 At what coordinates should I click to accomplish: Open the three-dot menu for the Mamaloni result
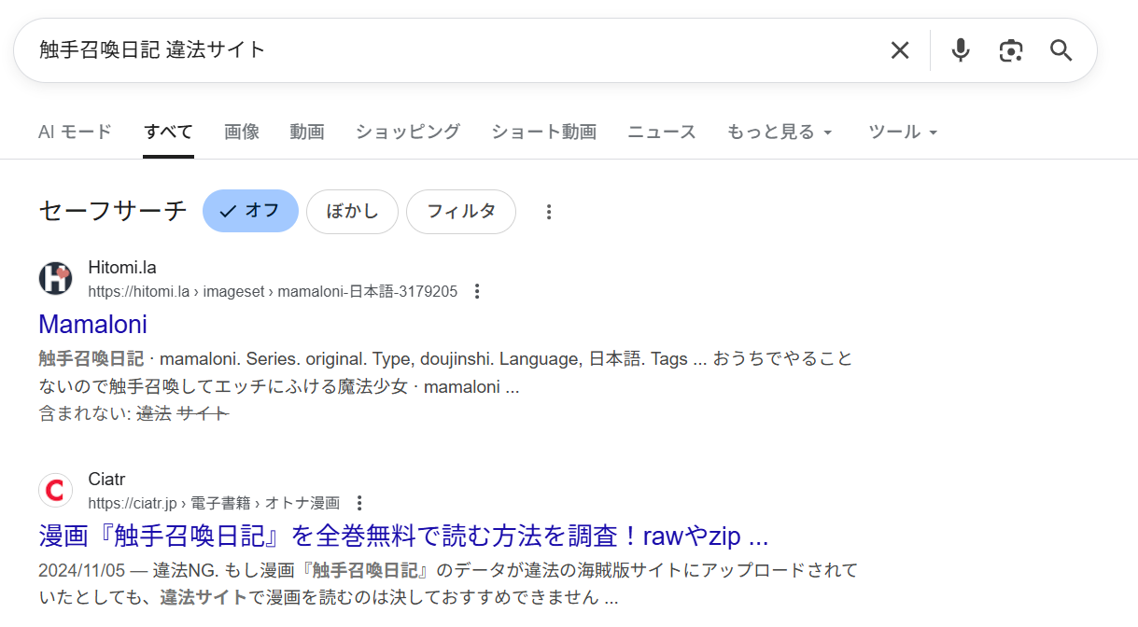(x=477, y=290)
